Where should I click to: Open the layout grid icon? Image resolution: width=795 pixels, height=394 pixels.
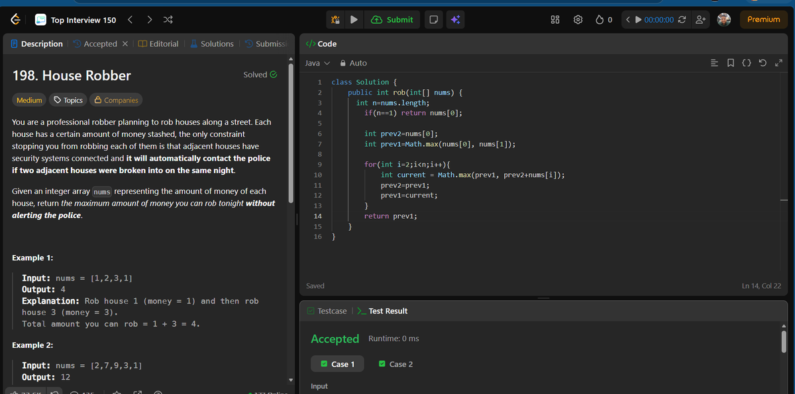pyautogui.click(x=556, y=20)
